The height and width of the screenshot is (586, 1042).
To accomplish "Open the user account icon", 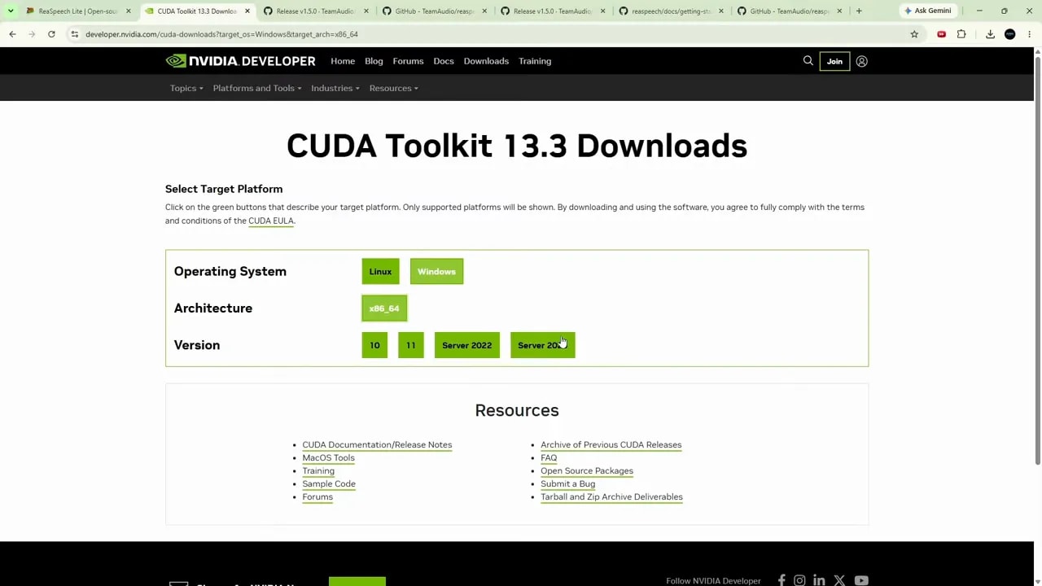I will [x=861, y=61].
